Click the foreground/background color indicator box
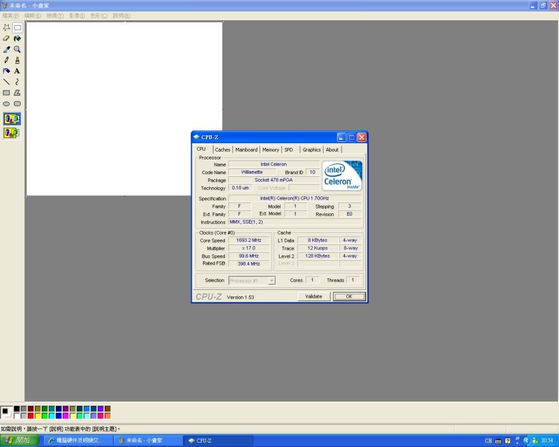Screen dimensions: 559x447 [x=7, y=413]
